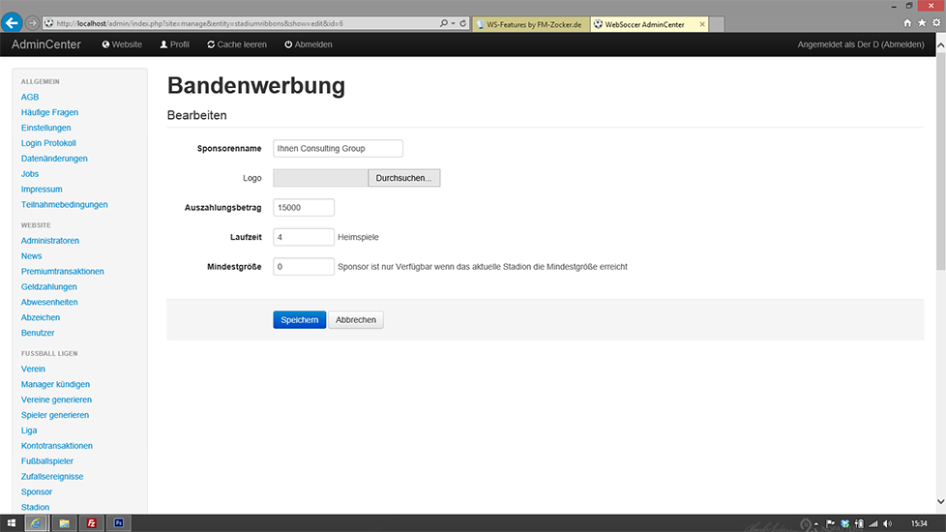Click Cache leeren in the navbar
The image size is (946, 532).
pyautogui.click(x=237, y=44)
